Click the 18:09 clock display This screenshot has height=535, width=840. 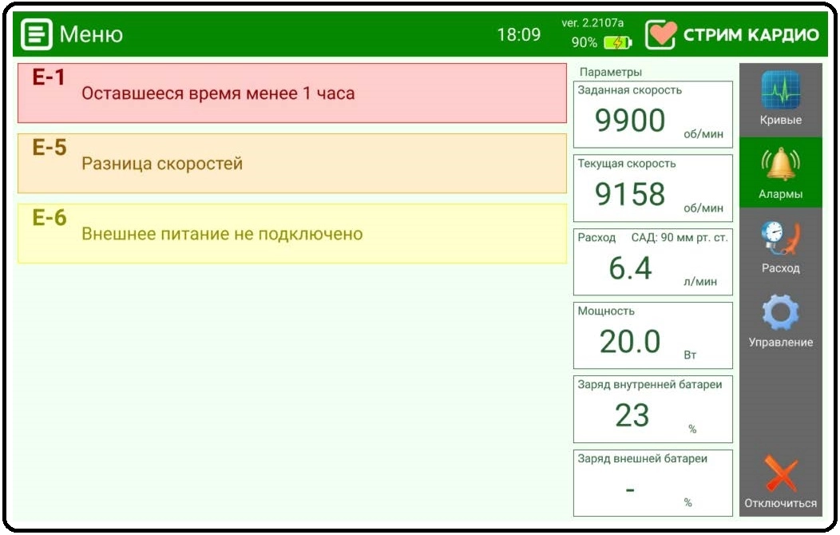click(x=518, y=35)
